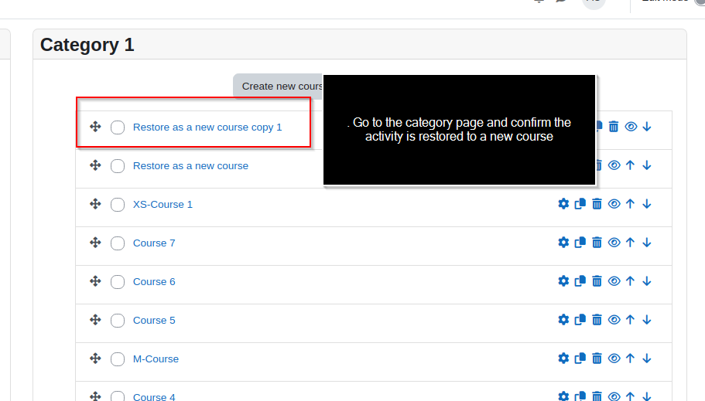Viewport: 705px width, 401px height.
Task: Move M-Course down the list
Action: (647, 359)
